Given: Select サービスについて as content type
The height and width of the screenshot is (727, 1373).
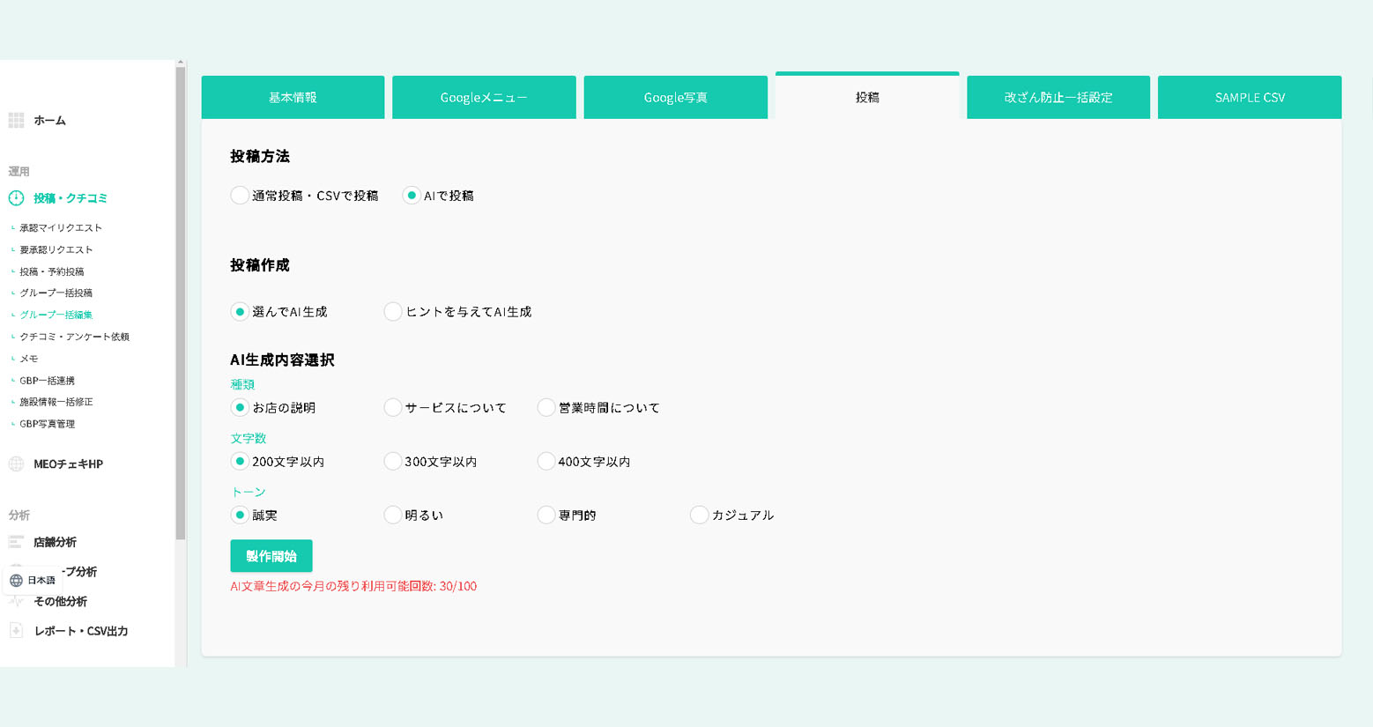Looking at the screenshot, I should pyautogui.click(x=393, y=408).
